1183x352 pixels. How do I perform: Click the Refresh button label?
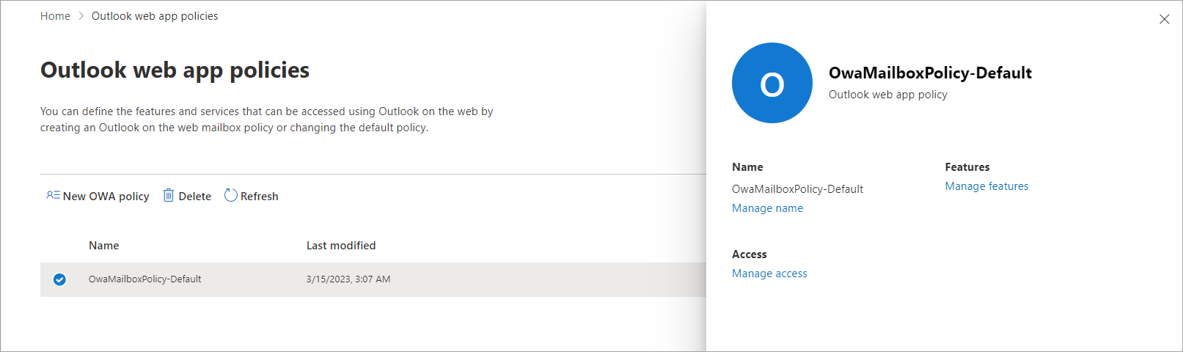tap(259, 197)
